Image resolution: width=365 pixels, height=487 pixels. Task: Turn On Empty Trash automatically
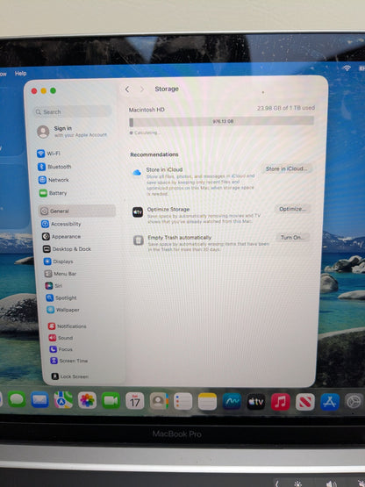coord(292,238)
